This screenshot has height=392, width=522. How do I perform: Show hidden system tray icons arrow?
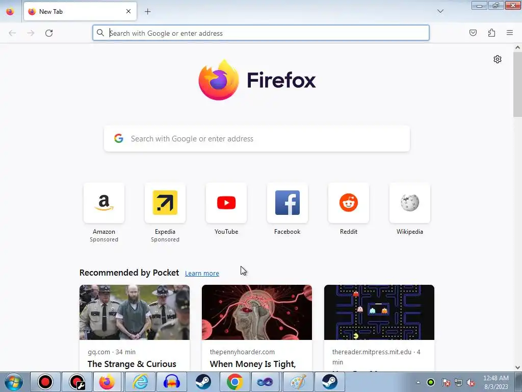[418, 382]
